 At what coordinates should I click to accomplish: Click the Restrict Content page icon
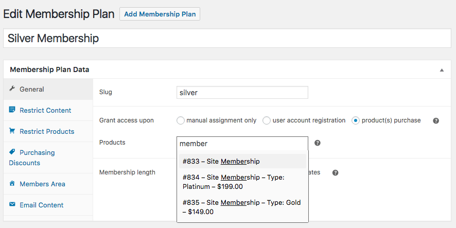click(x=12, y=110)
